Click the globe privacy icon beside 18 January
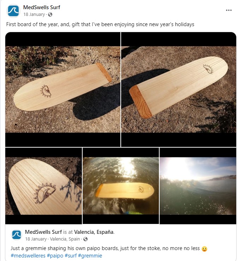The height and width of the screenshot is (261, 238). pos(50,14)
